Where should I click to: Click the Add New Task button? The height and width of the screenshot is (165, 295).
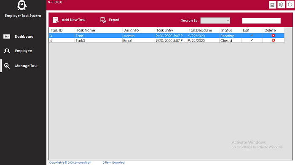click(x=74, y=20)
